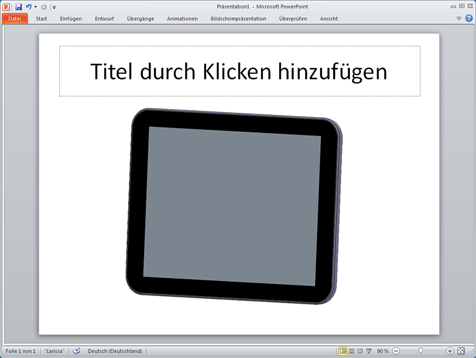This screenshot has width=476, height=358.
Task: Expand the collapsed ribbon with the chevron
Action: click(x=459, y=18)
